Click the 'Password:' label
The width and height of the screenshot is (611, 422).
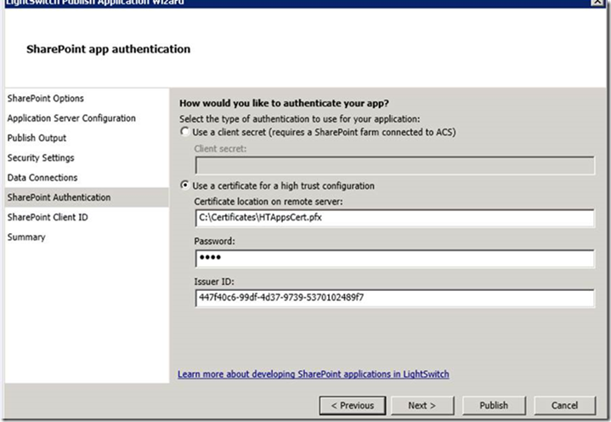point(214,242)
